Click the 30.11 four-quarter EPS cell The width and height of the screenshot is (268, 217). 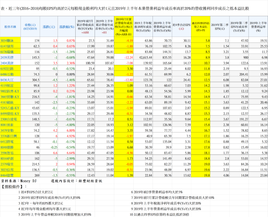[x=187, y=40]
